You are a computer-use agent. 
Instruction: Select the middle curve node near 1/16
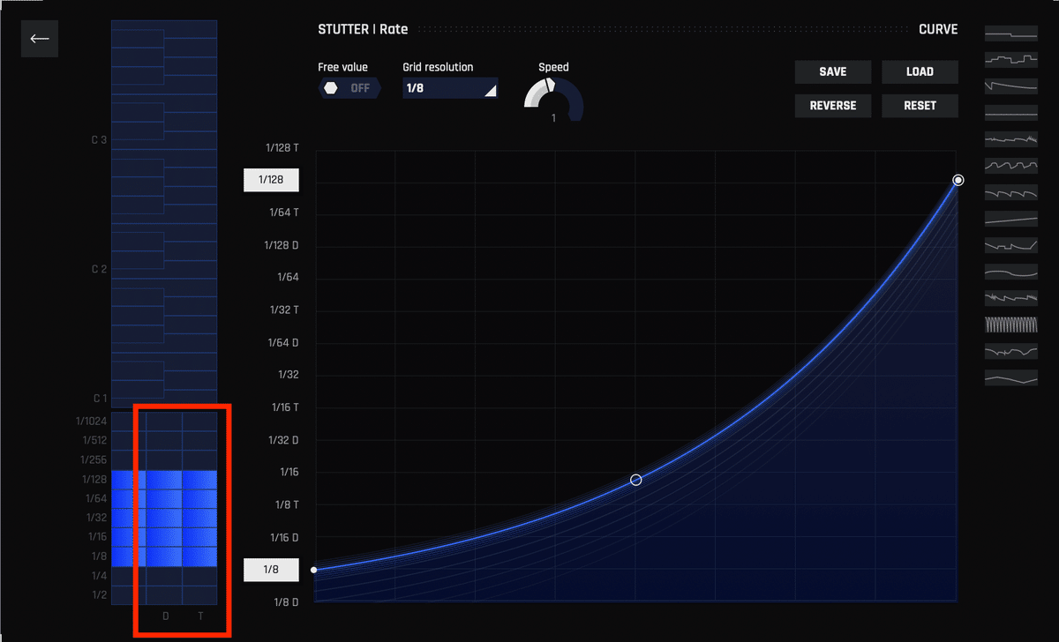point(635,480)
